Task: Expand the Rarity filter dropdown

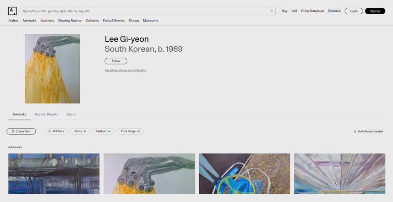Action: click(80, 131)
